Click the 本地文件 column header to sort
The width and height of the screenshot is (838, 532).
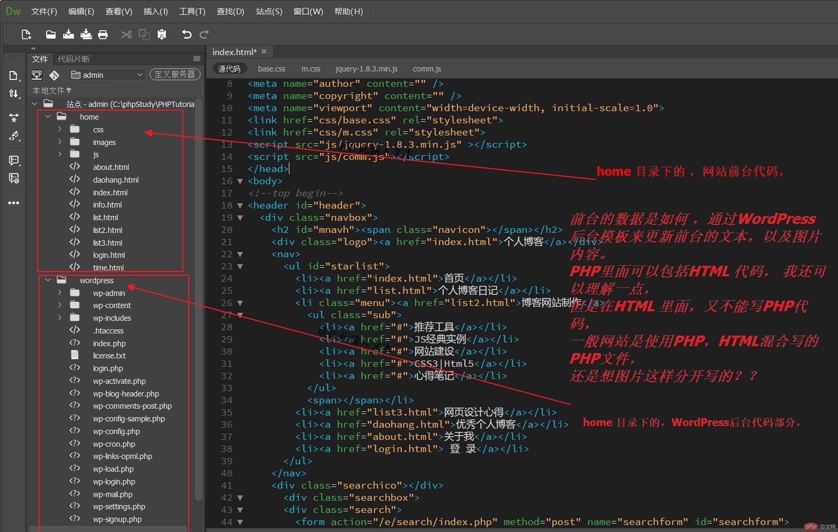[x=51, y=91]
